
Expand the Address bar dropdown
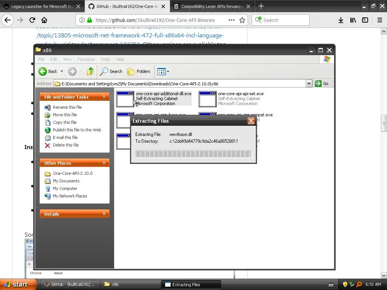click(309, 83)
